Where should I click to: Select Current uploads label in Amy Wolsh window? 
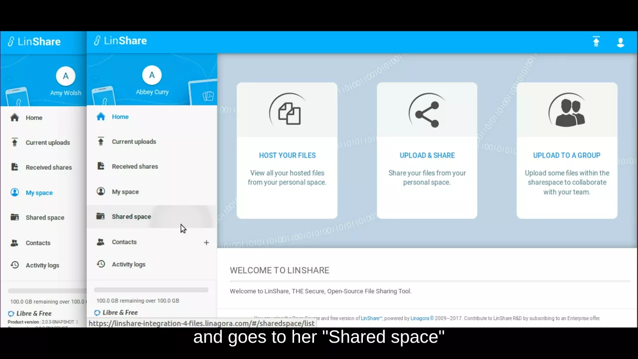tap(48, 143)
